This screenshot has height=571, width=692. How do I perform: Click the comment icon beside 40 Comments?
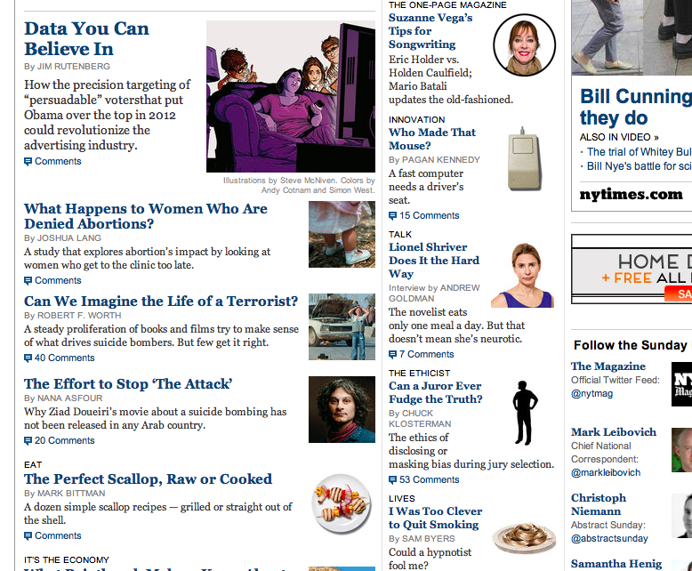[x=28, y=358]
